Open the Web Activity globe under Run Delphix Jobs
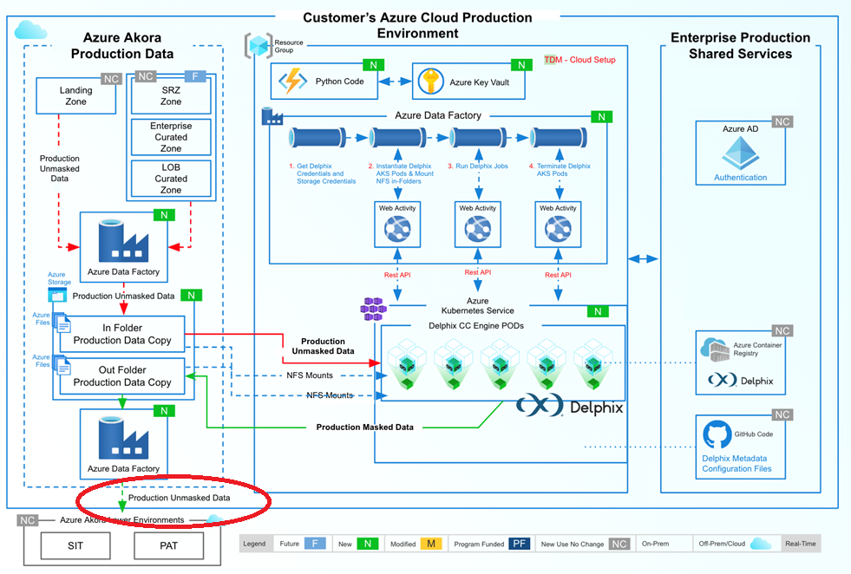 pyautogui.click(x=478, y=228)
